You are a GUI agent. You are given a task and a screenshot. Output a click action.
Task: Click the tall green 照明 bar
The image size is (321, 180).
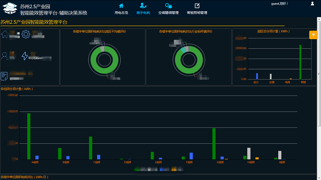click(300, 62)
